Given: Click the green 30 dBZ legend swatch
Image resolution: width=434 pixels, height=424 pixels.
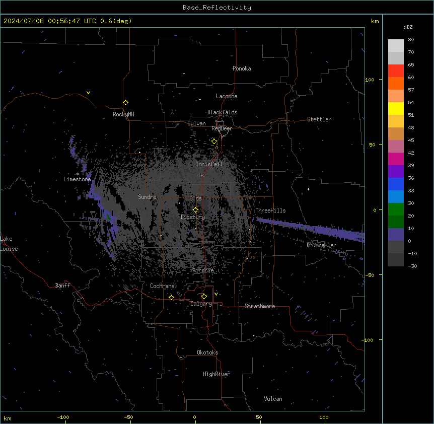Looking at the screenshot, I should tap(396, 209).
